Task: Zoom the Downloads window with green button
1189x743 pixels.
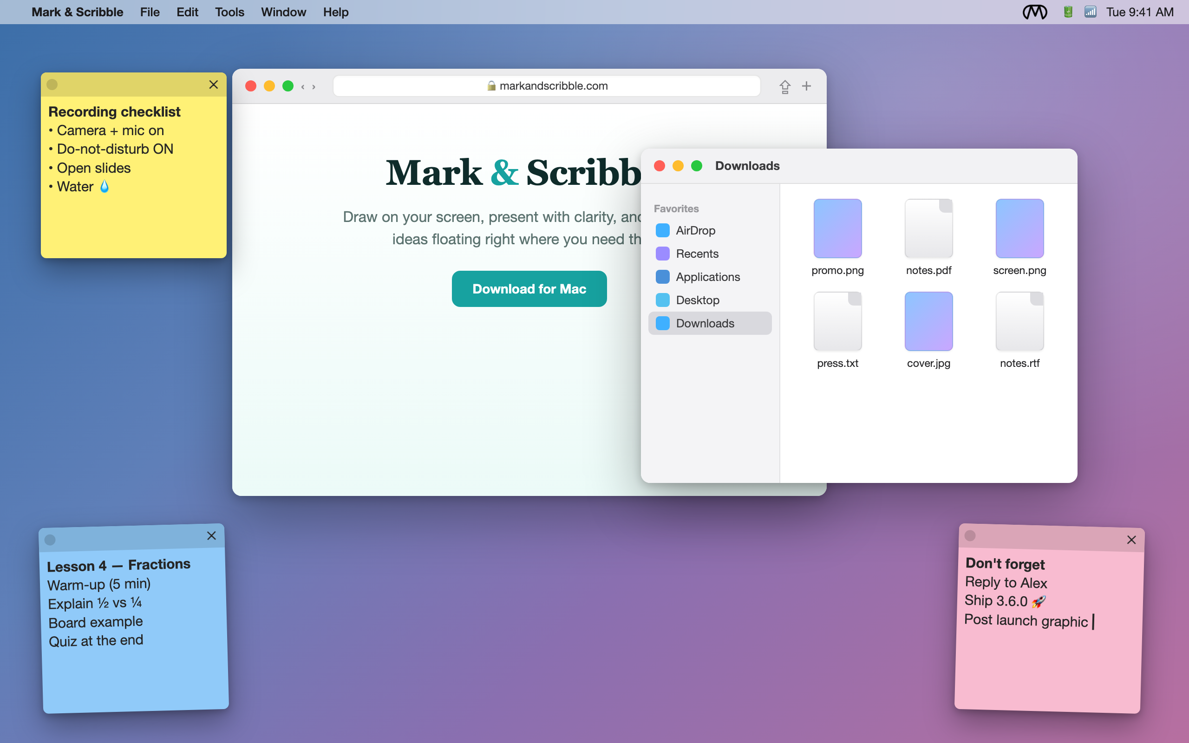Action: point(697,166)
